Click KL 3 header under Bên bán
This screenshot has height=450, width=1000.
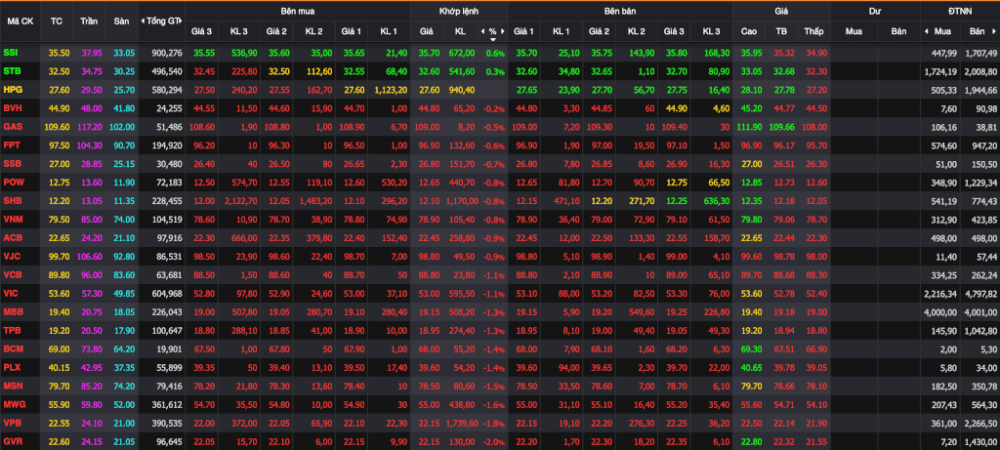click(711, 31)
